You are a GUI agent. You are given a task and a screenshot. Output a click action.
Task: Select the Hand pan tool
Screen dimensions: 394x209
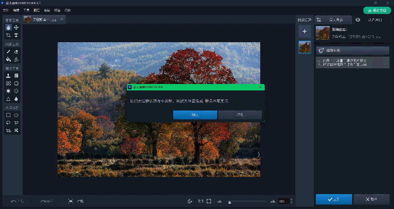[8, 27]
